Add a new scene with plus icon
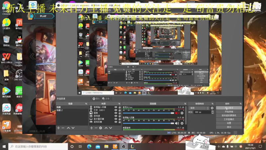266x150 pixels. click(59, 128)
